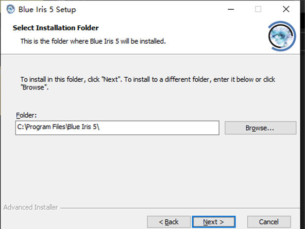Click the Blue Iris icon in title bar
This screenshot has height=229, width=305.
[x=10, y=9]
